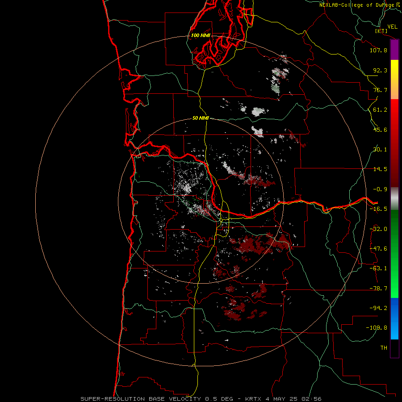Pick the black TH color bar segment
Image resolution: width=402 pixels, height=402 pixels.
394,348
